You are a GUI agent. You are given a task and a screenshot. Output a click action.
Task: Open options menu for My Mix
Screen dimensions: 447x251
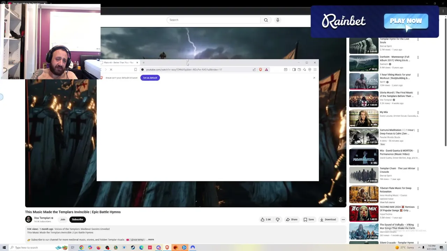(x=418, y=113)
